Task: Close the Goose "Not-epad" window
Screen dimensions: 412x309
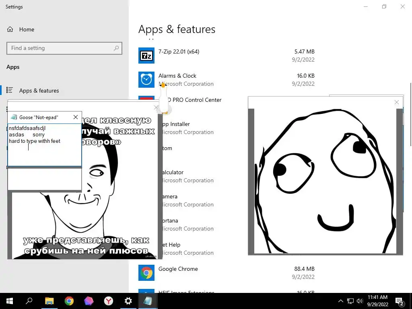Action: (x=76, y=117)
